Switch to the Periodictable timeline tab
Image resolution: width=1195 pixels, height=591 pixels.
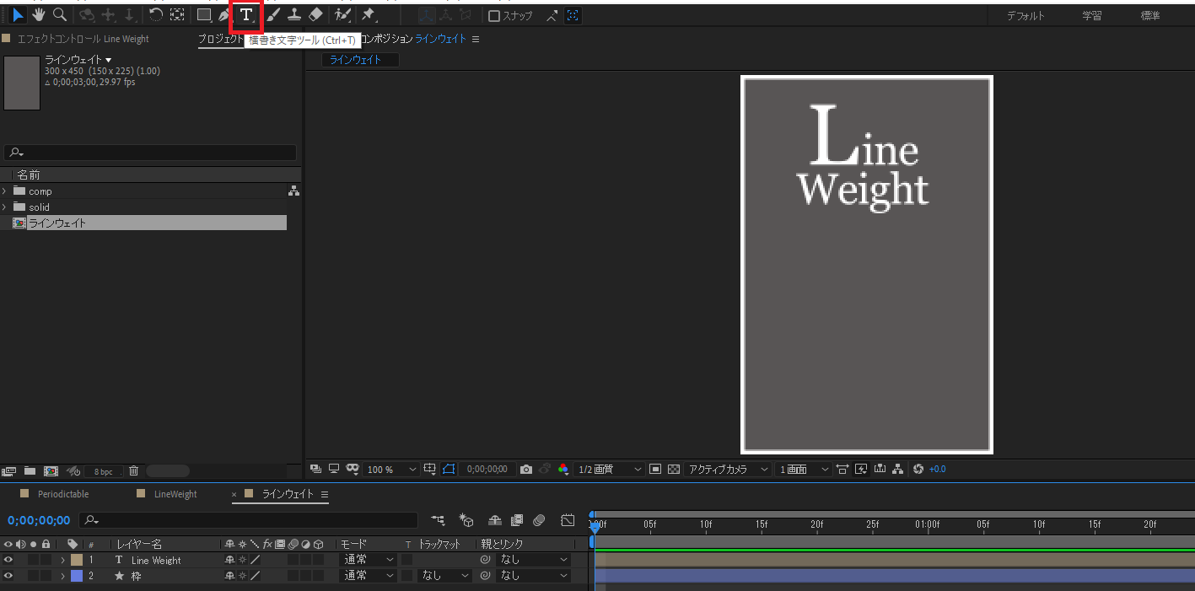pyautogui.click(x=62, y=494)
